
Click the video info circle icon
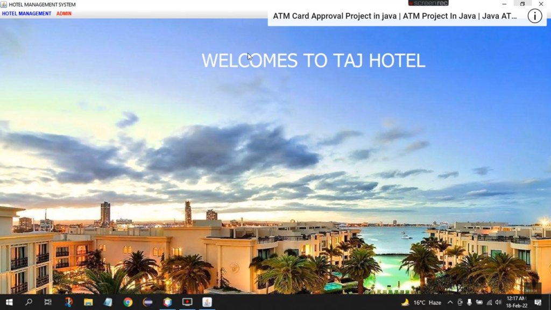click(535, 16)
